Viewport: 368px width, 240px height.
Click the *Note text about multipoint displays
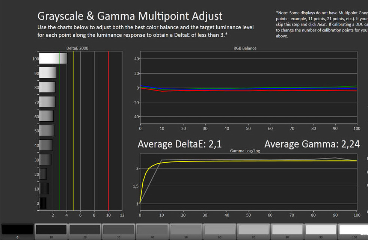pyautogui.click(x=322, y=24)
